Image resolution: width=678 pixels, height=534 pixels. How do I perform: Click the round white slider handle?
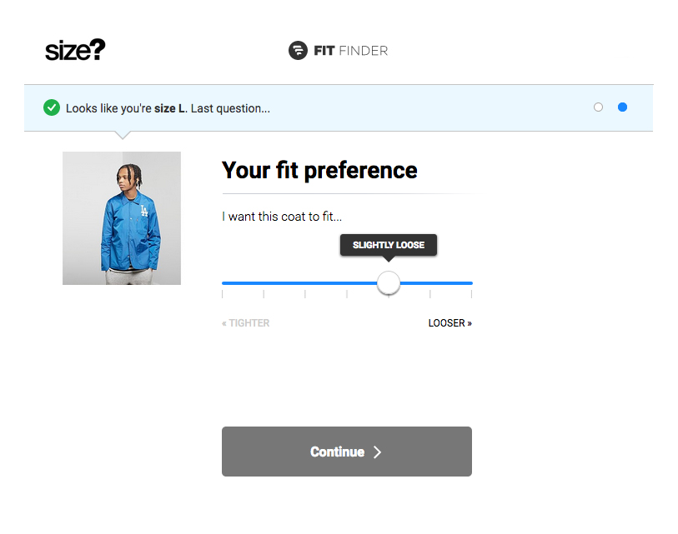pos(389,283)
